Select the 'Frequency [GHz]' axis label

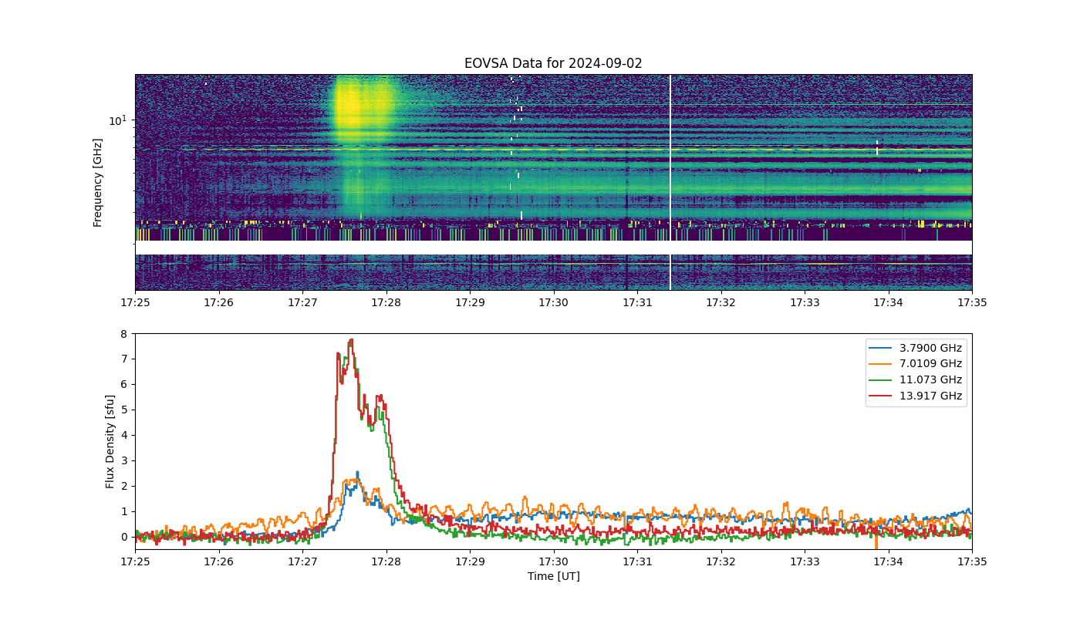coord(98,183)
